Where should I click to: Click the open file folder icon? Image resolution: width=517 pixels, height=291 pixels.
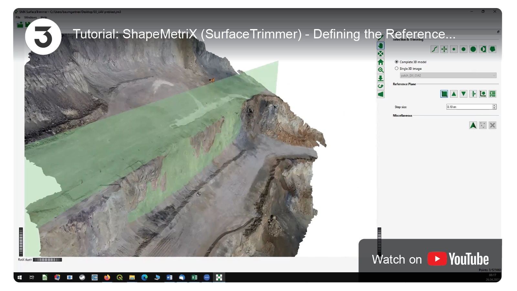(20, 25)
